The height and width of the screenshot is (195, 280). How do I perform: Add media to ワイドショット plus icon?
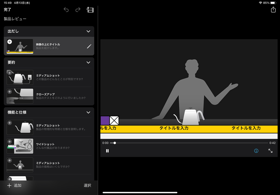point(10,142)
